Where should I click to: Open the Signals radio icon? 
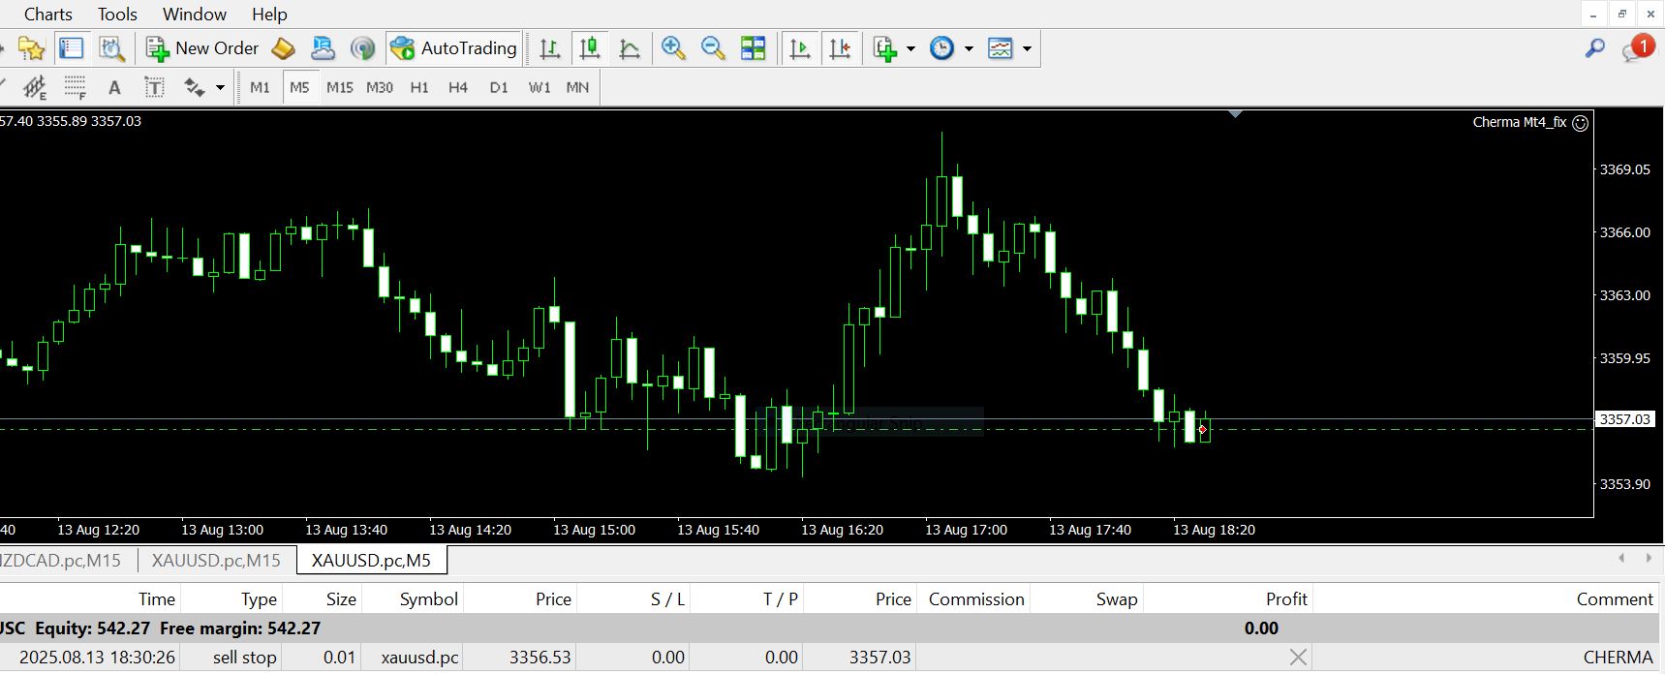pos(362,48)
